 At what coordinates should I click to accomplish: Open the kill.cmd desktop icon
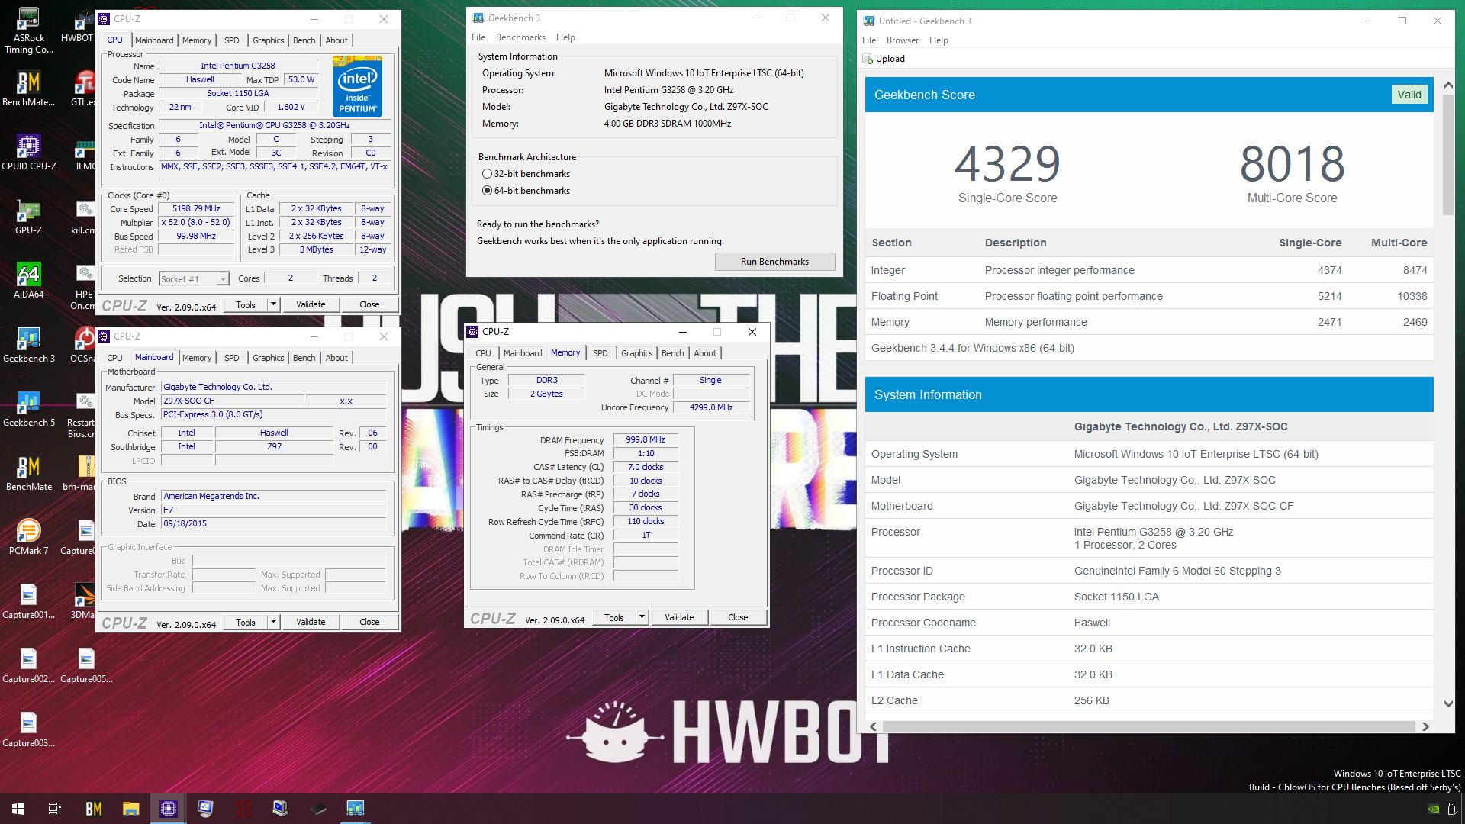click(84, 217)
